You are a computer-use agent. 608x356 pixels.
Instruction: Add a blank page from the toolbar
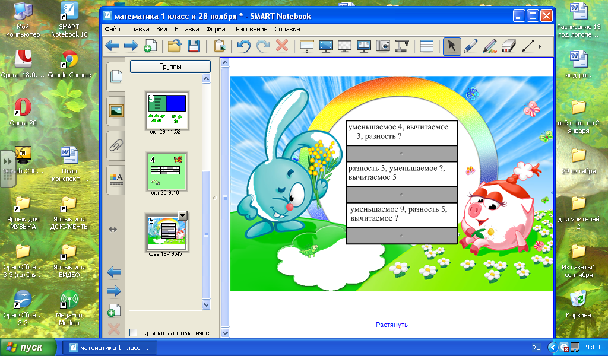click(x=150, y=46)
